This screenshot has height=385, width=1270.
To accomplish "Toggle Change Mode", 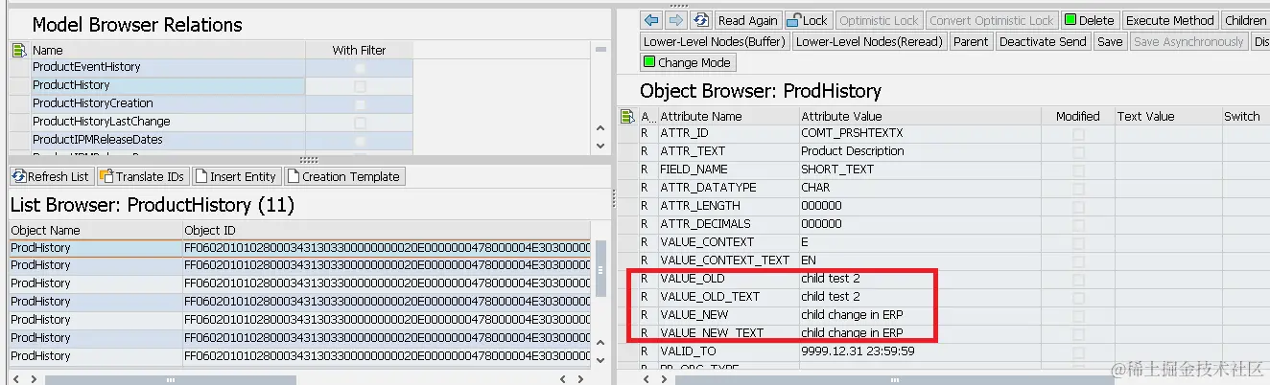I will (x=688, y=62).
